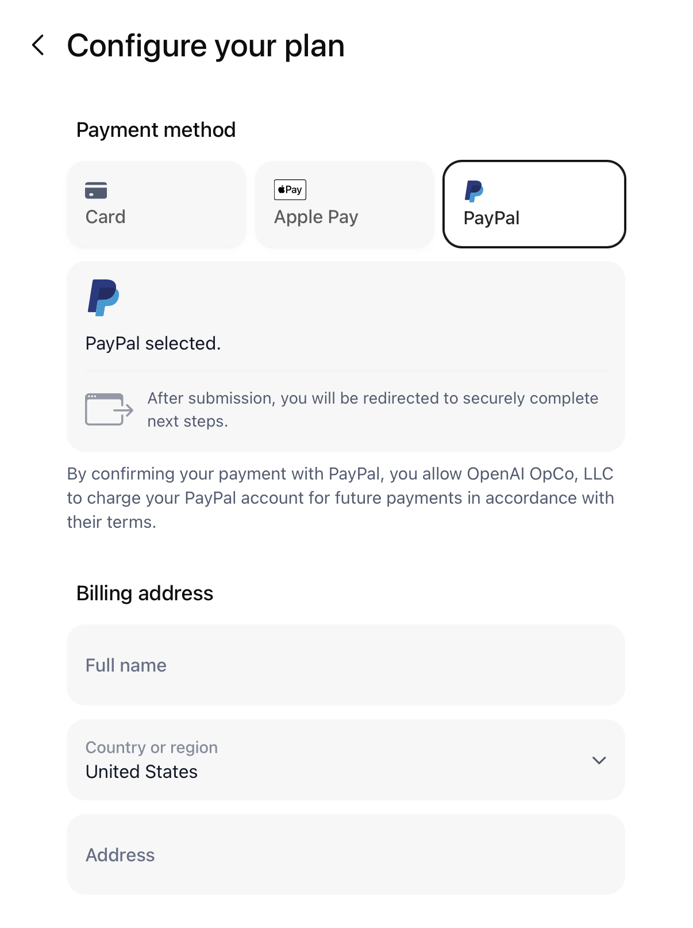The image size is (693, 928).
Task: Click the Configure your plan title
Action: pyautogui.click(x=206, y=46)
